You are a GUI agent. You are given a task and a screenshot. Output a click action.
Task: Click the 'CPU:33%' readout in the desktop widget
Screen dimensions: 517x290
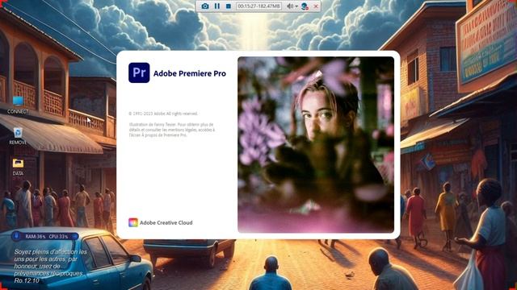[58, 236]
